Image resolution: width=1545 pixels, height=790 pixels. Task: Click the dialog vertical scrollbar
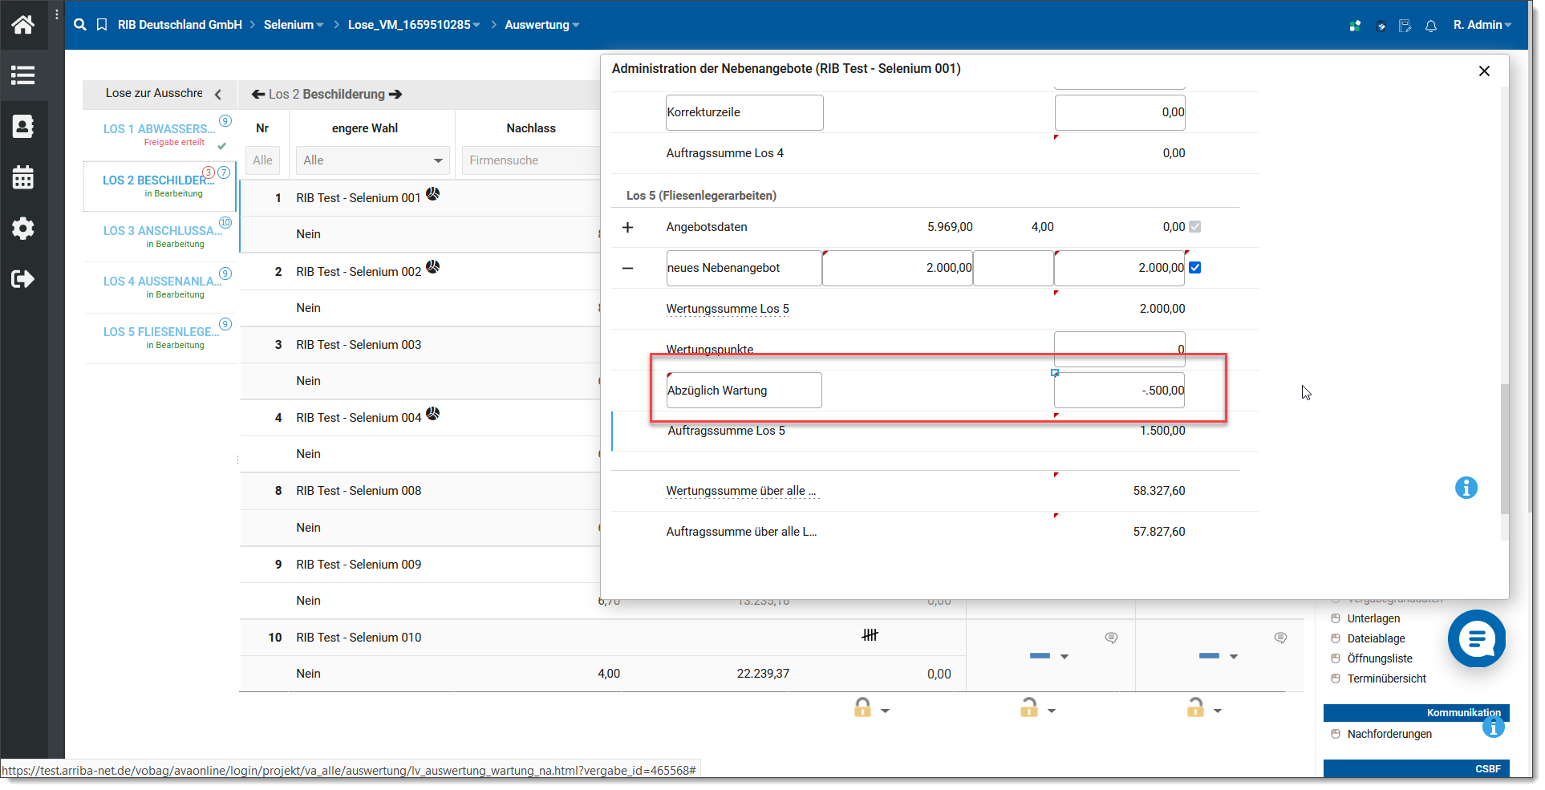[x=1505, y=449]
